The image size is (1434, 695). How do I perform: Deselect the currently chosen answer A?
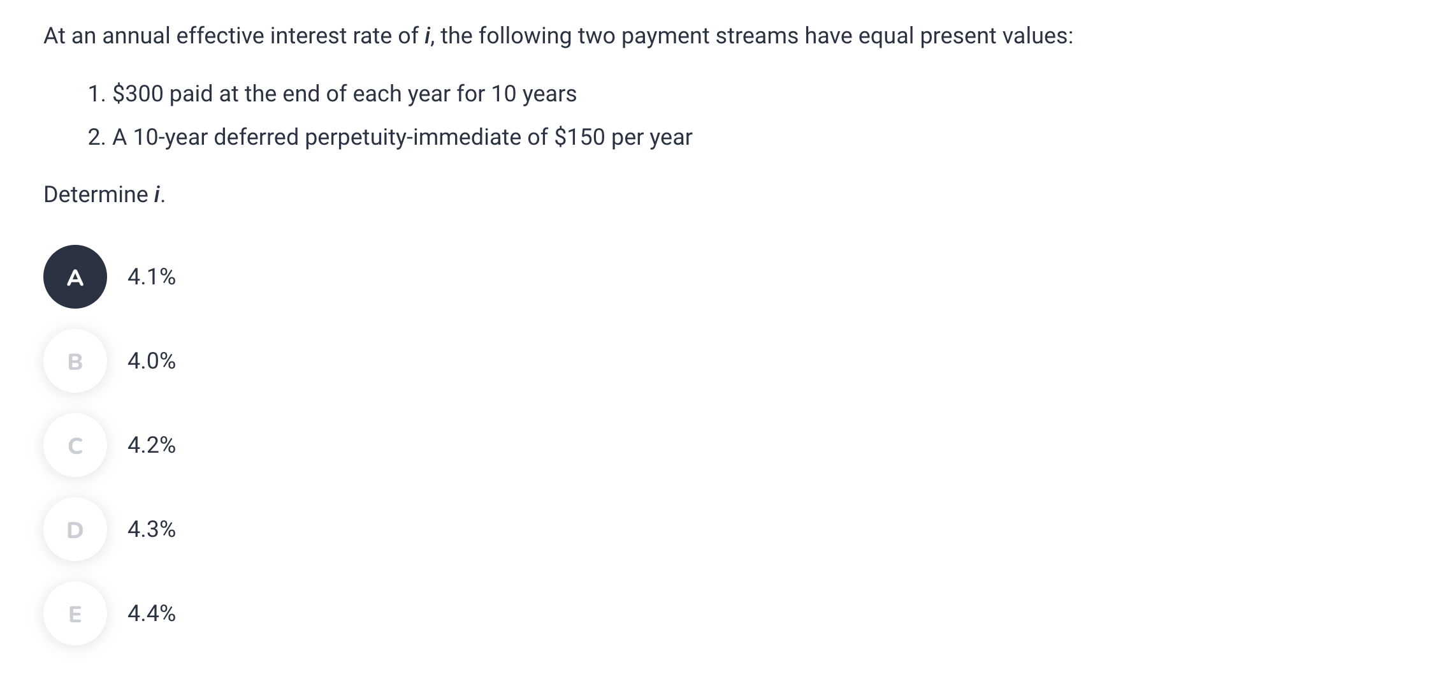coord(75,277)
